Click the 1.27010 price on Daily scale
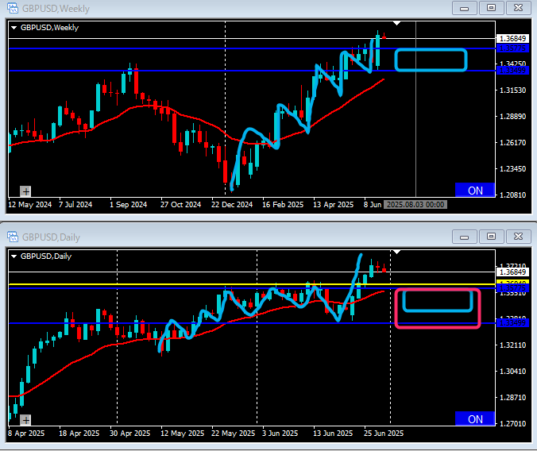Image resolution: width=537 pixels, height=451 pixels. [x=512, y=423]
